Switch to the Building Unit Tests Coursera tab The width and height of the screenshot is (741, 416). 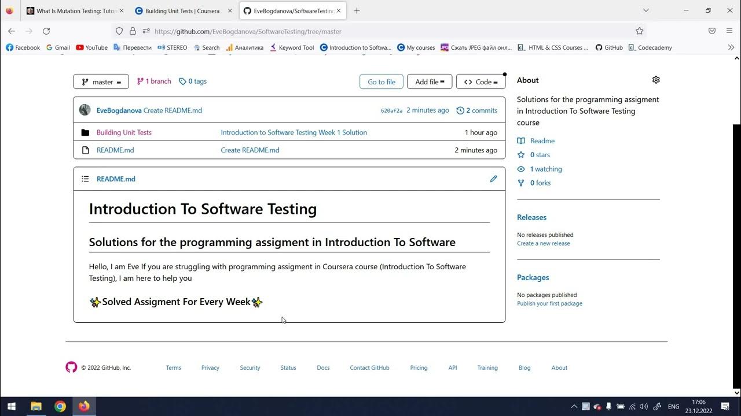[x=183, y=11]
